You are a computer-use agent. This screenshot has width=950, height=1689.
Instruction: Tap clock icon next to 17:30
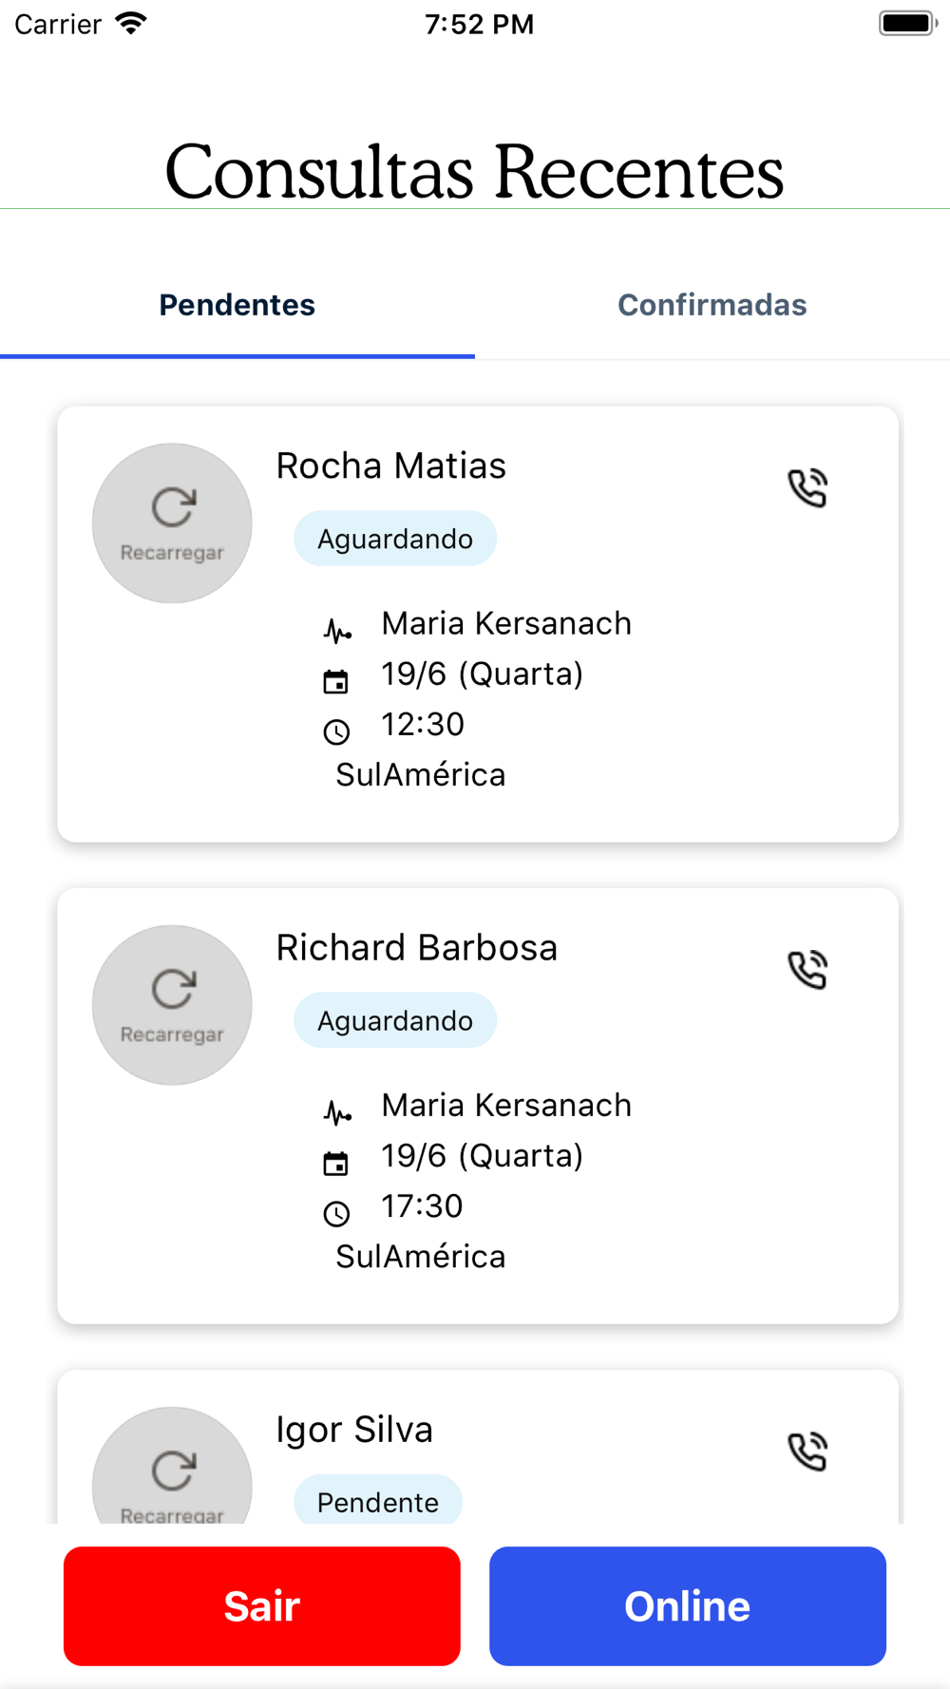pos(336,1213)
